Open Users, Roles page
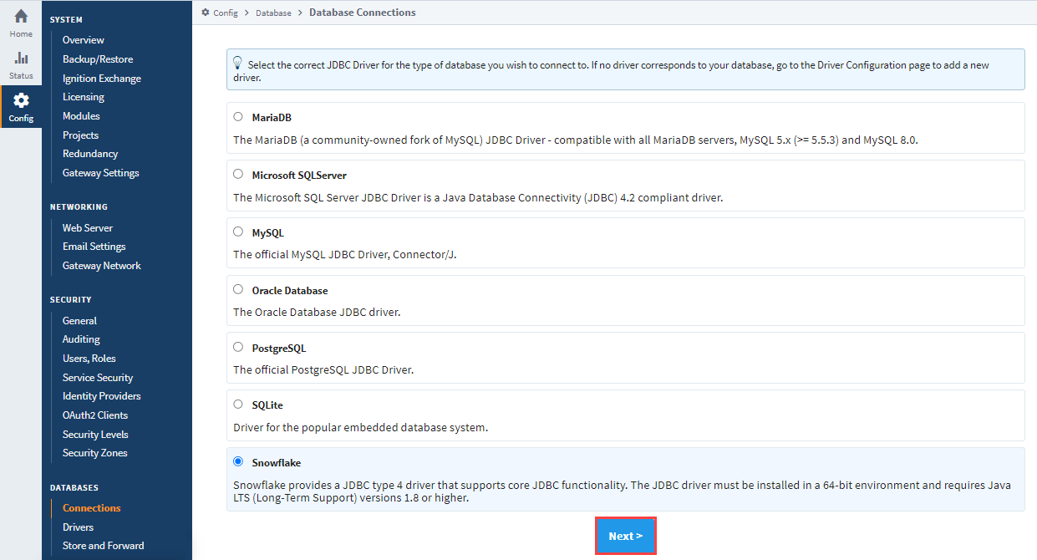 pyautogui.click(x=89, y=359)
